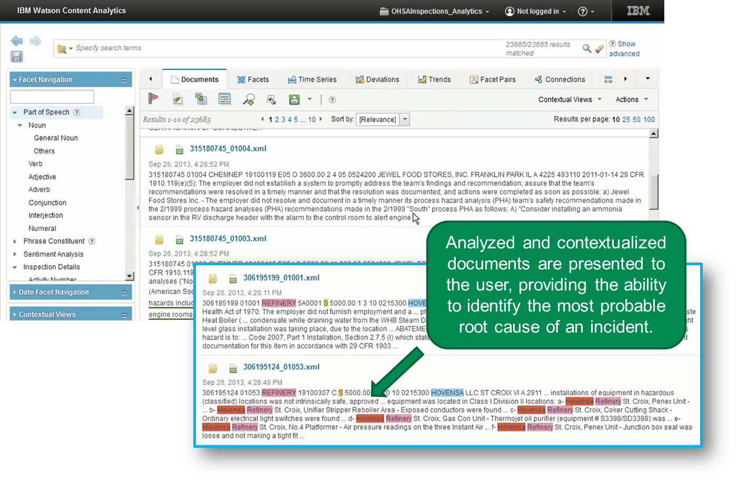Open help for Phrase Constituent facet

tap(92, 241)
